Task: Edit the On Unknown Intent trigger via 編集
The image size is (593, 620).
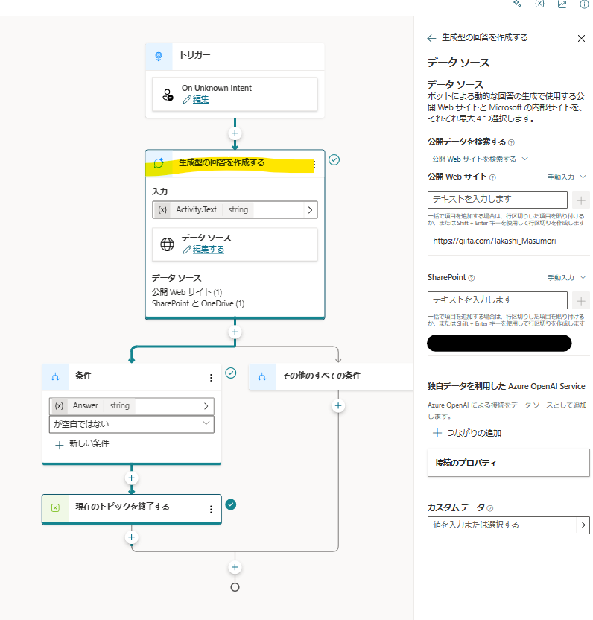Action: pos(200,100)
